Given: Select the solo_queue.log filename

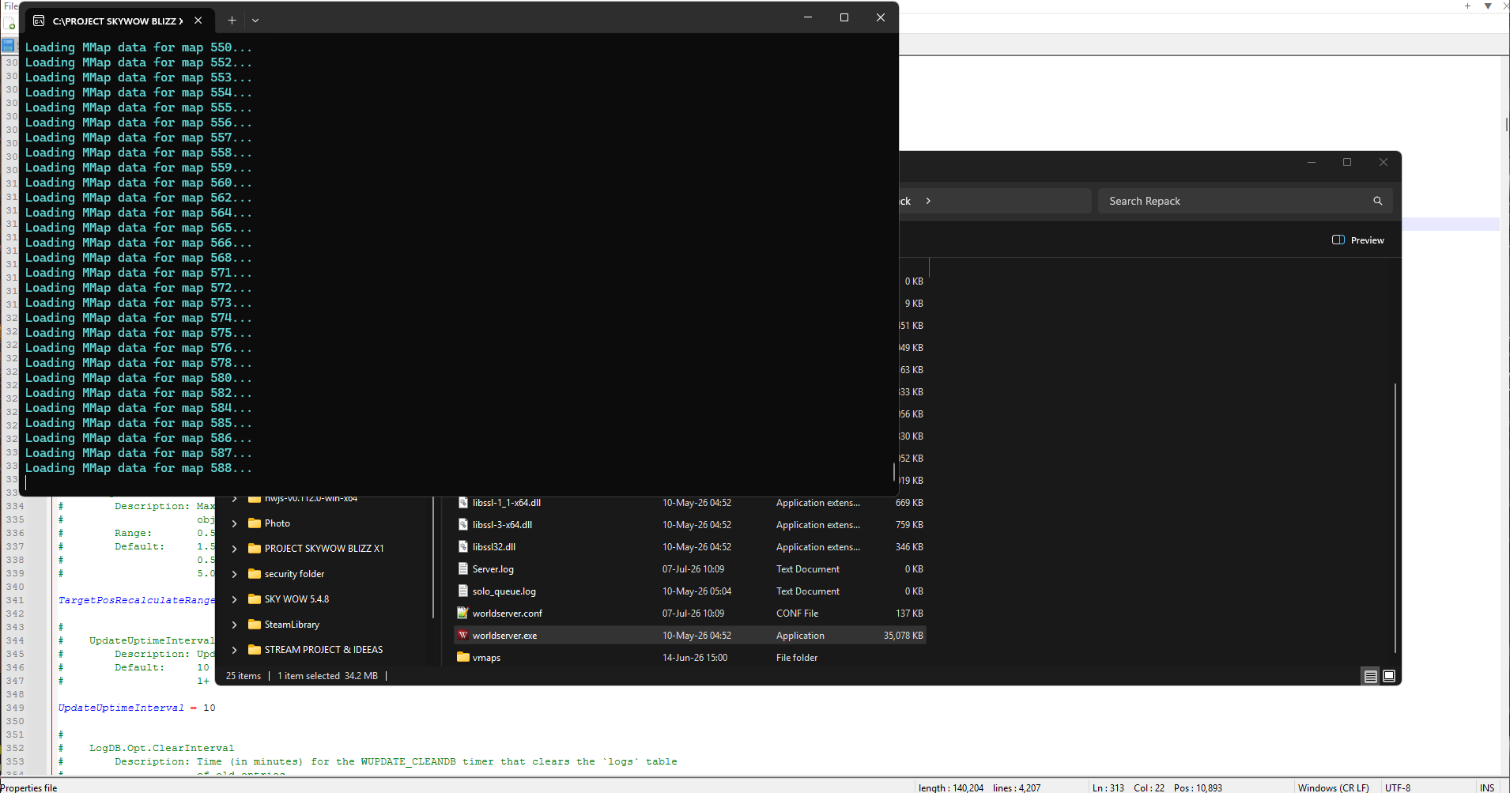Looking at the screenshot, I should 504,591.
